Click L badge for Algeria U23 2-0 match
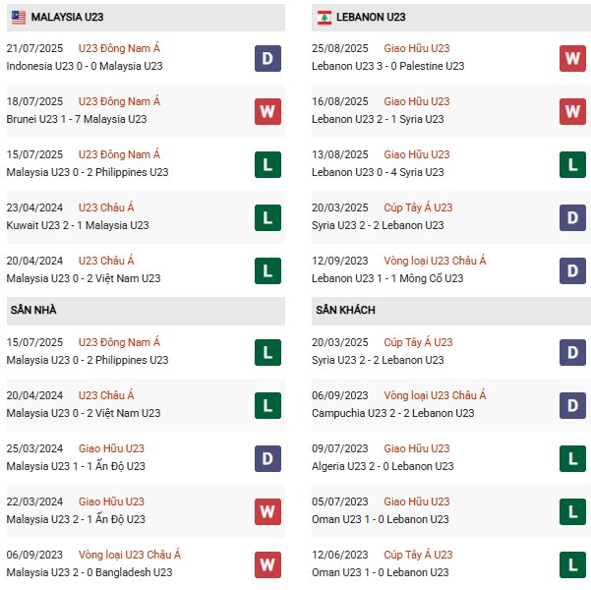591x590 pixels. pos(573,457)
